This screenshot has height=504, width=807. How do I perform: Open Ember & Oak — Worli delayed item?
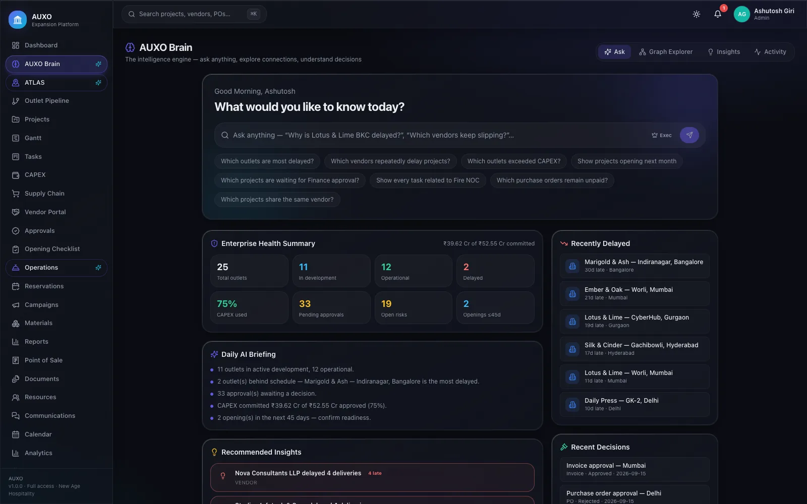635,294
